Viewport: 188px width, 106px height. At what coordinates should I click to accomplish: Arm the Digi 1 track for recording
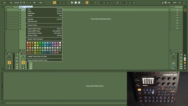[x=23, y=68]
